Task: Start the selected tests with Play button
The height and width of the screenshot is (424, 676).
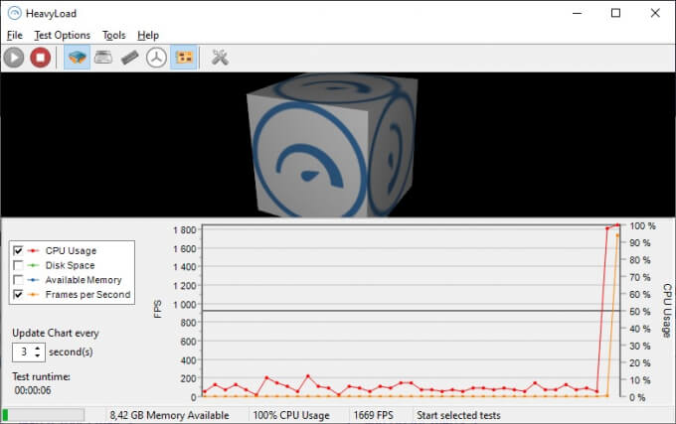Action: pyautogui.click(x=14, y=58)
